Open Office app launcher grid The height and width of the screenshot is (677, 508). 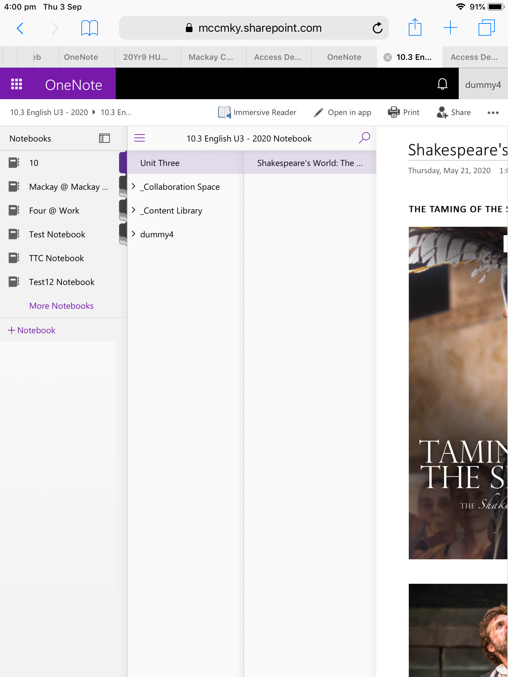[x=17, y=84]
